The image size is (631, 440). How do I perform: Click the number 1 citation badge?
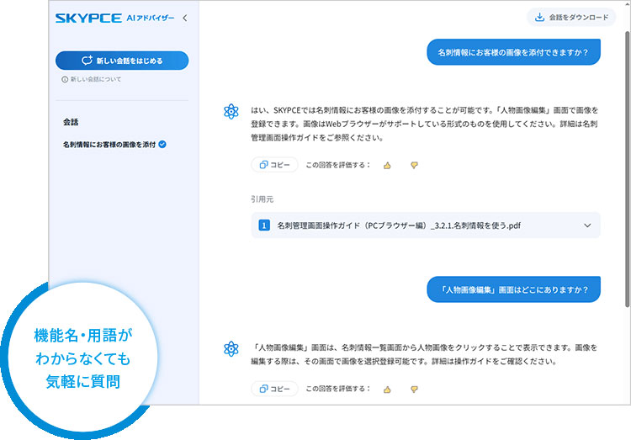coord(264,225)
